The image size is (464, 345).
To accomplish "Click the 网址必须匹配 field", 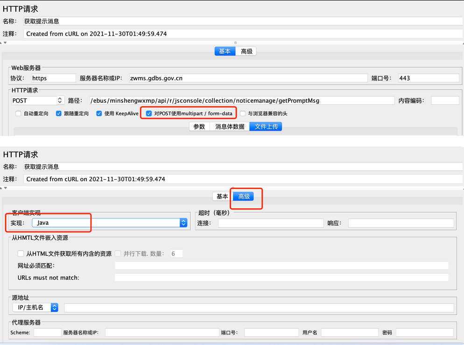I will point(281,266).
